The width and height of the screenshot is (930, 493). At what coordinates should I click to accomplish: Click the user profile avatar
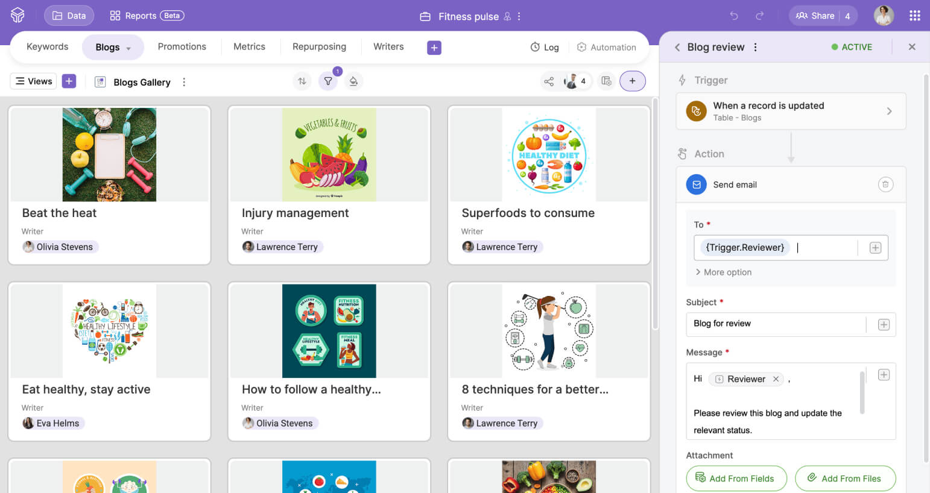884,16
